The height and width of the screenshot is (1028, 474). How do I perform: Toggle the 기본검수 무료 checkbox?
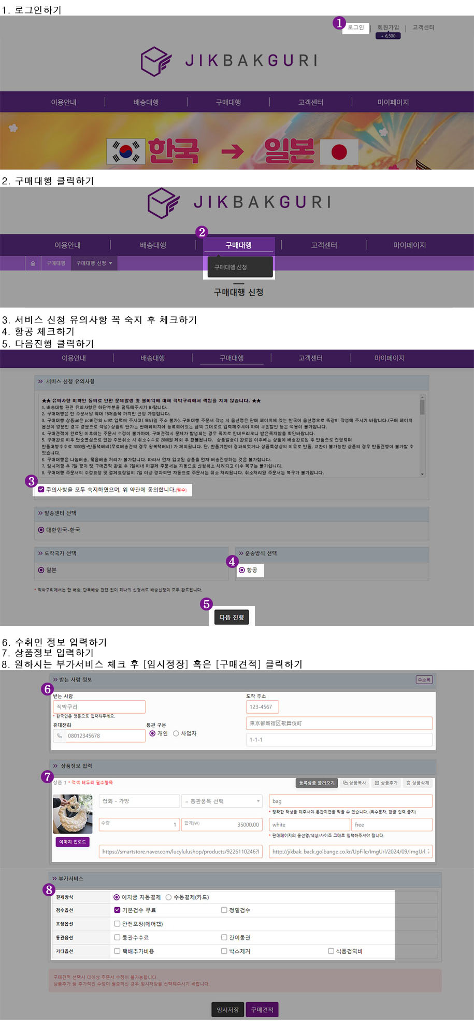tap(117, 910)
